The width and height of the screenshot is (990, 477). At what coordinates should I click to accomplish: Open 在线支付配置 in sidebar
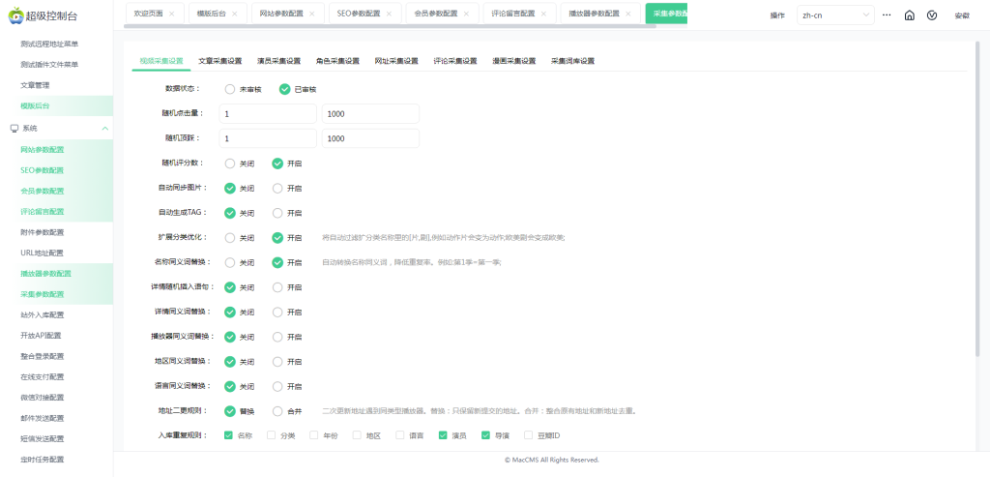click(42, 376)
